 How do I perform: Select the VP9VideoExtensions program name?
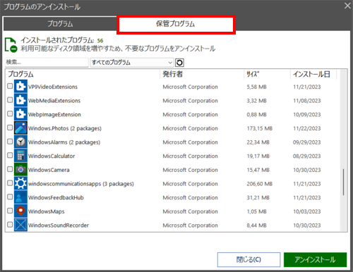pos(53,87)
